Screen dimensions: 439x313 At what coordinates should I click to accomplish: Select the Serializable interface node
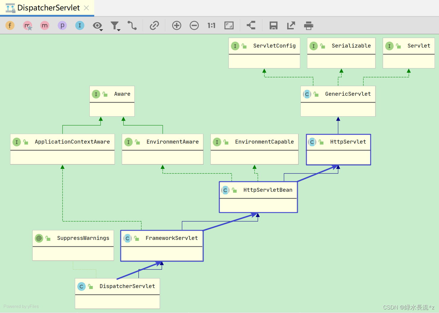point(341,53)
